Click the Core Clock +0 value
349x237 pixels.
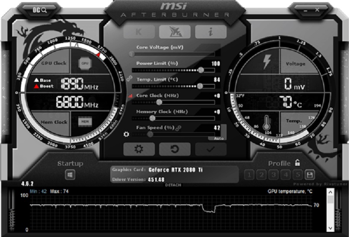click(x=217, y=96)
